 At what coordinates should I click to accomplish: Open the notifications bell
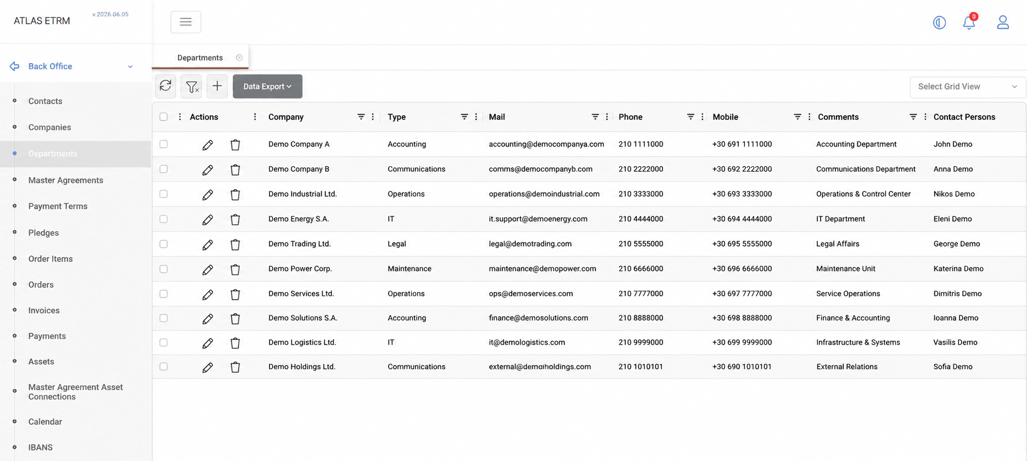969,23
